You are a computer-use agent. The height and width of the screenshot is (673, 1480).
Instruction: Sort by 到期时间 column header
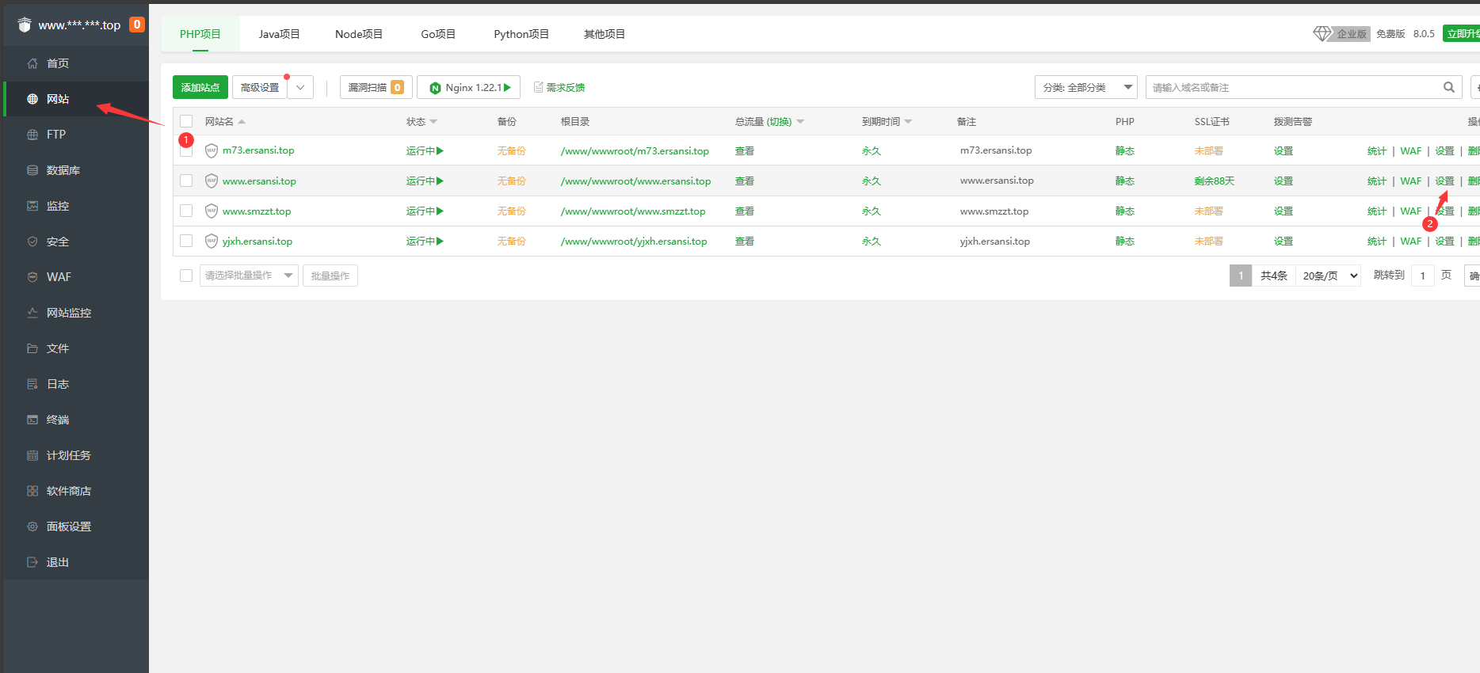coord(887,121)
